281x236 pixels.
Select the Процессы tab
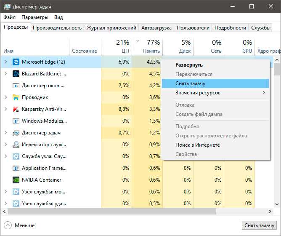pyautogui.click(x=16, y=27)
